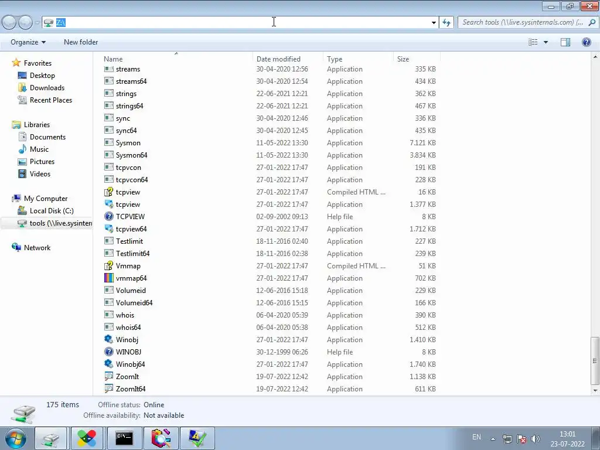
Task: Open the Organize dropdown menu
Action: pos(28,42)
